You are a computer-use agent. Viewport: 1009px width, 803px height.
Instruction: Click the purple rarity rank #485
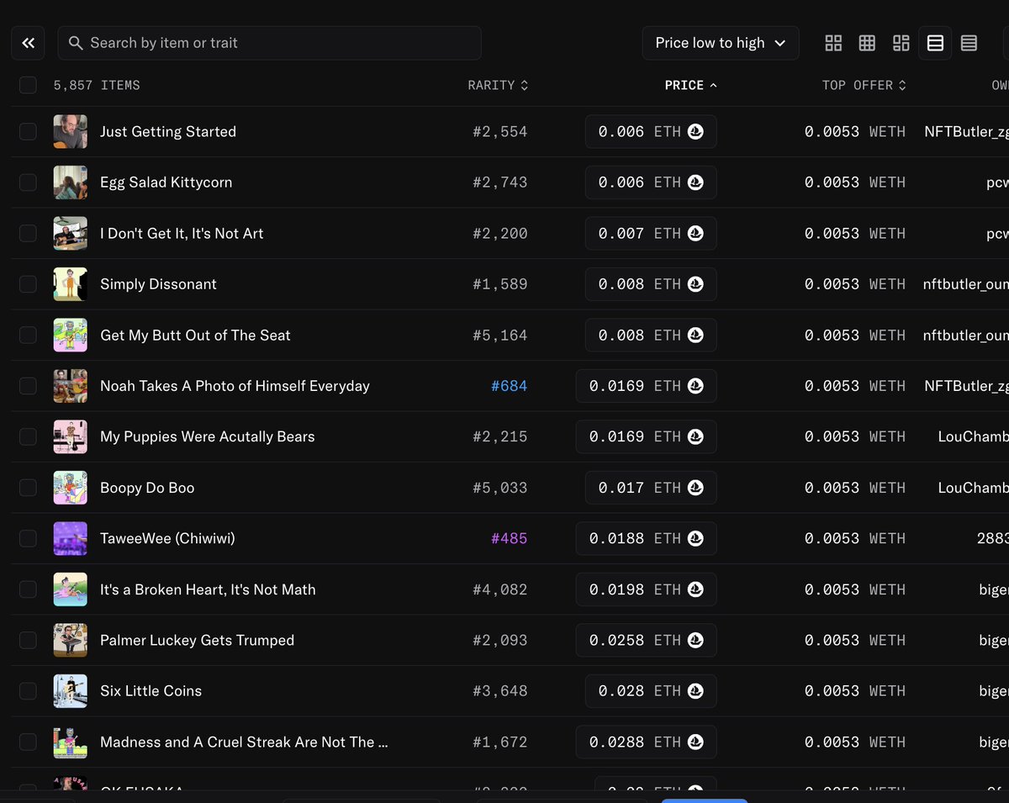point(509,538)
